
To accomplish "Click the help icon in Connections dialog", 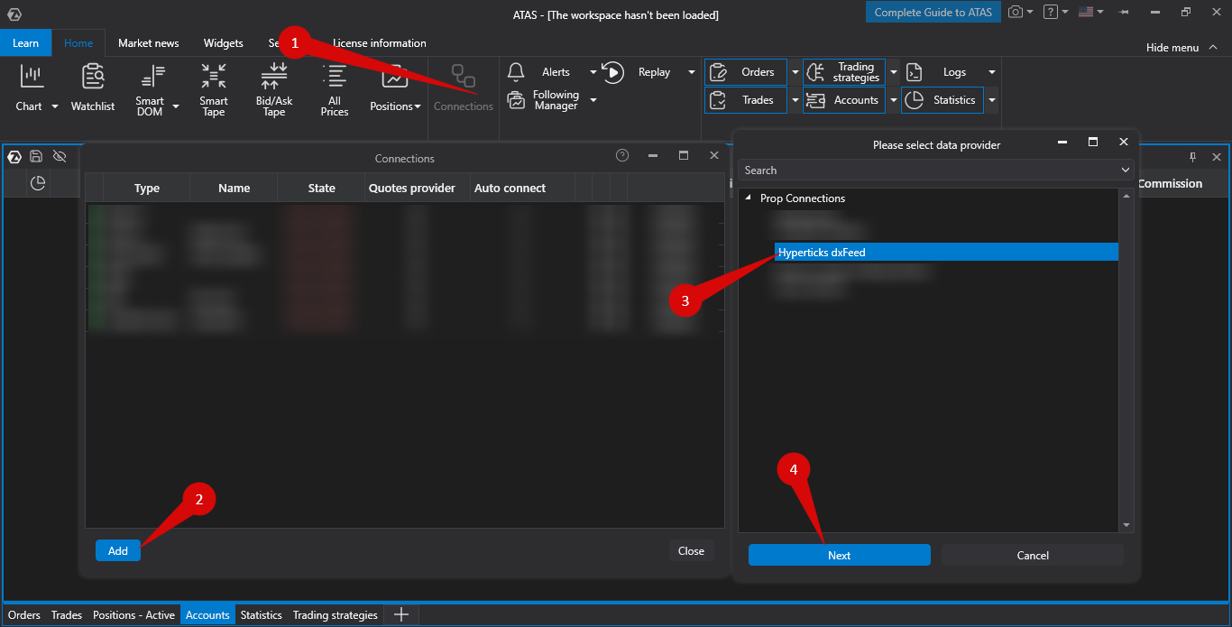I will click(622, 155).
